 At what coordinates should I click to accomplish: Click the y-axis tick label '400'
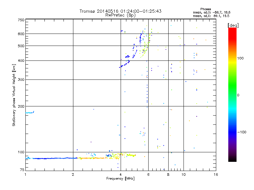coord(21,60)
